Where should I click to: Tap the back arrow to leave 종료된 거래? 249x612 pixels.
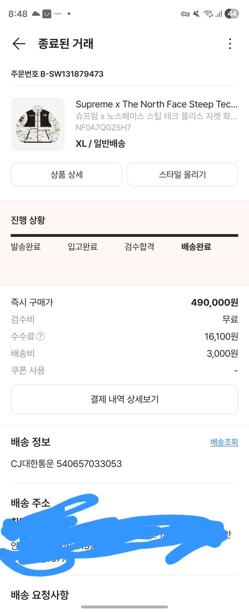pos(18,44)
